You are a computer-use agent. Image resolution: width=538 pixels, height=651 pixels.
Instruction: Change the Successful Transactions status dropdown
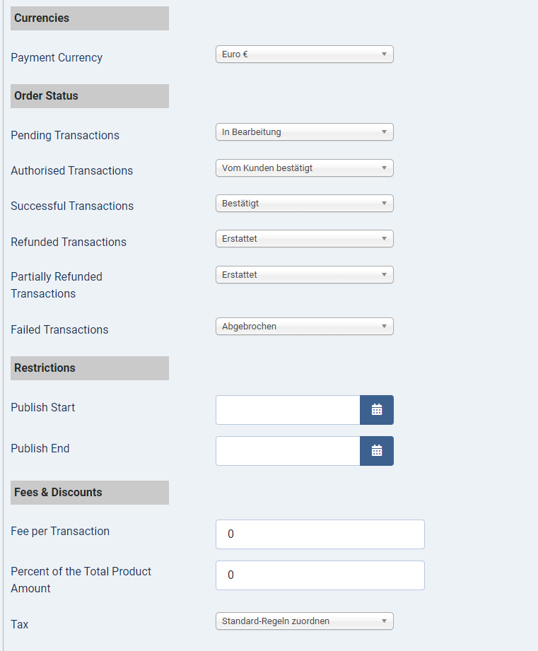(x=304, y=204)
